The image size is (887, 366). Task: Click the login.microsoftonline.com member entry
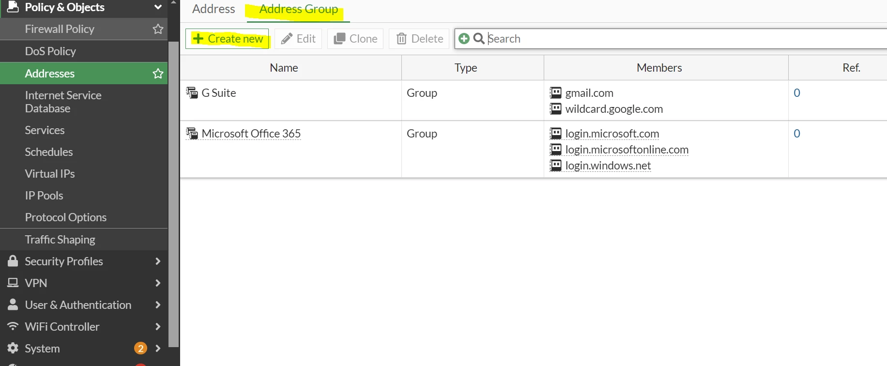click(627, 150)
